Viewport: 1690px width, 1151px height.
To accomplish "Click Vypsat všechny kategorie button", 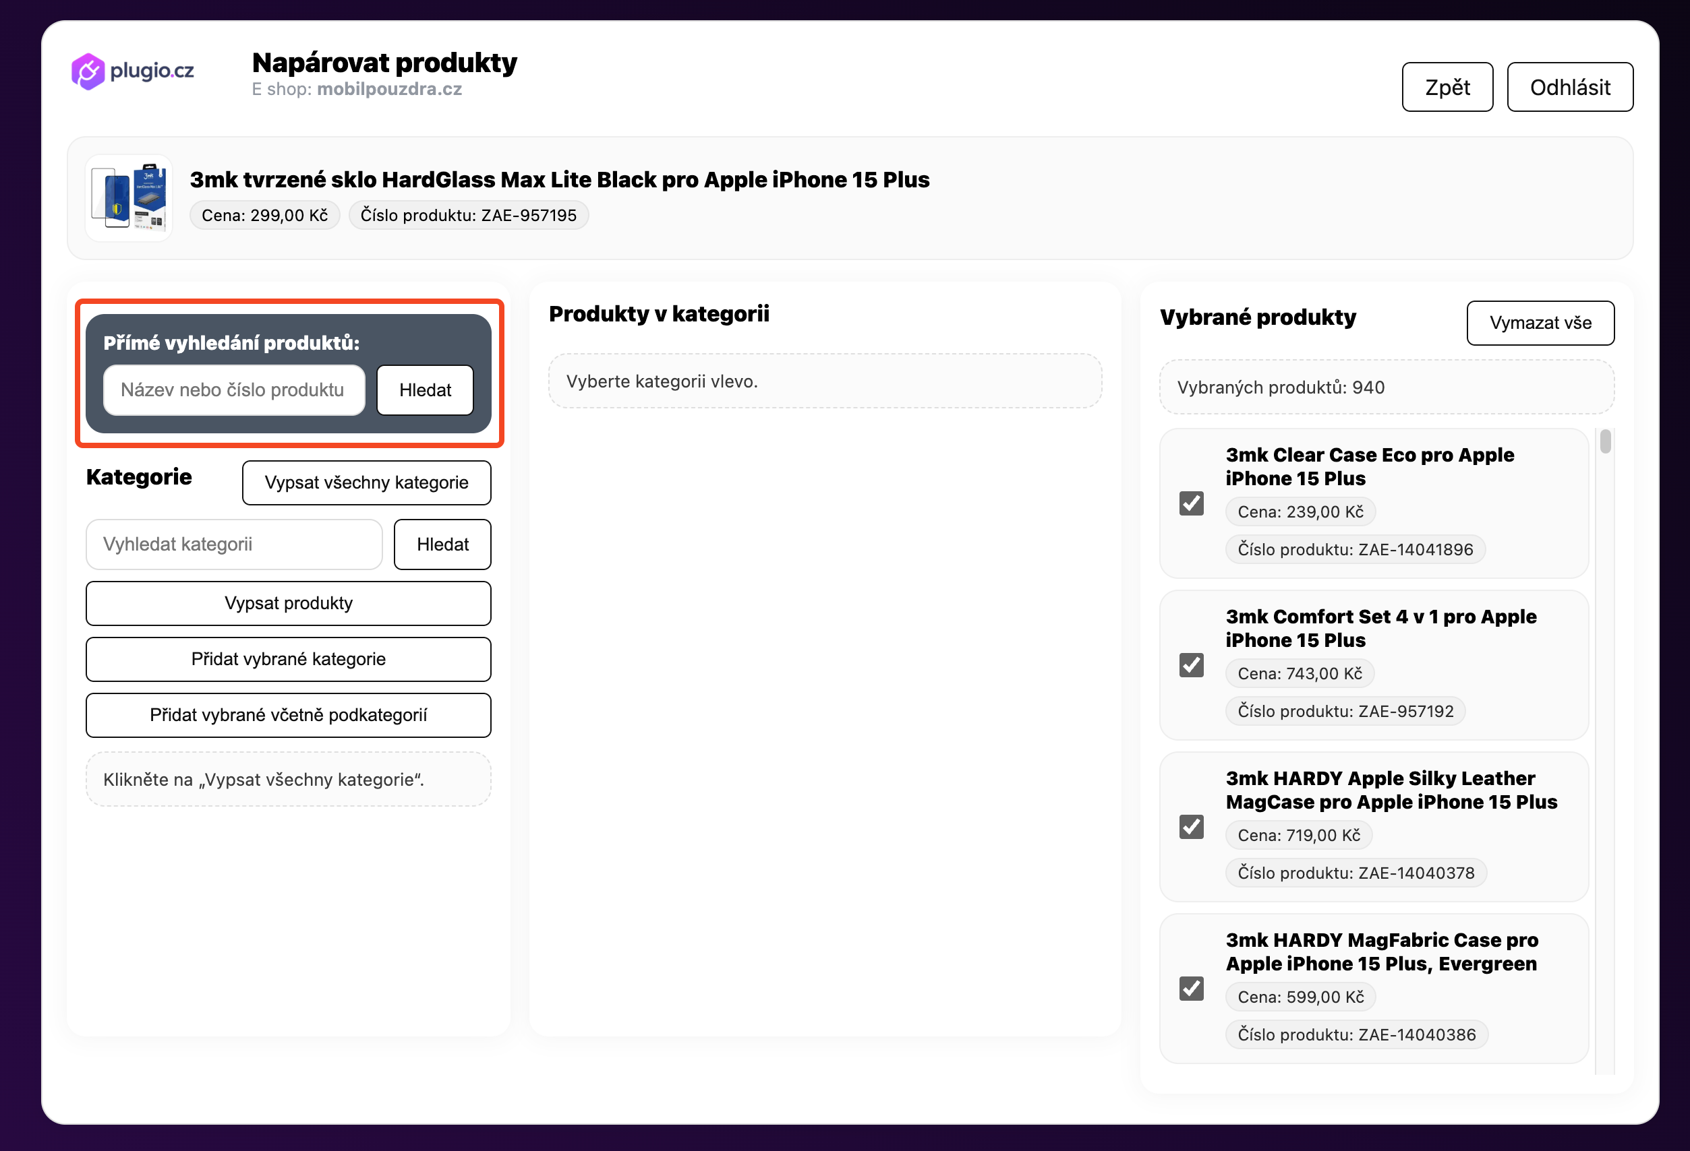I will click(366, 483).
